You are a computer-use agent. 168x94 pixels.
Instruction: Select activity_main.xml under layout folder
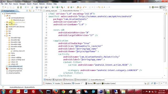click(x=19, y=51)
